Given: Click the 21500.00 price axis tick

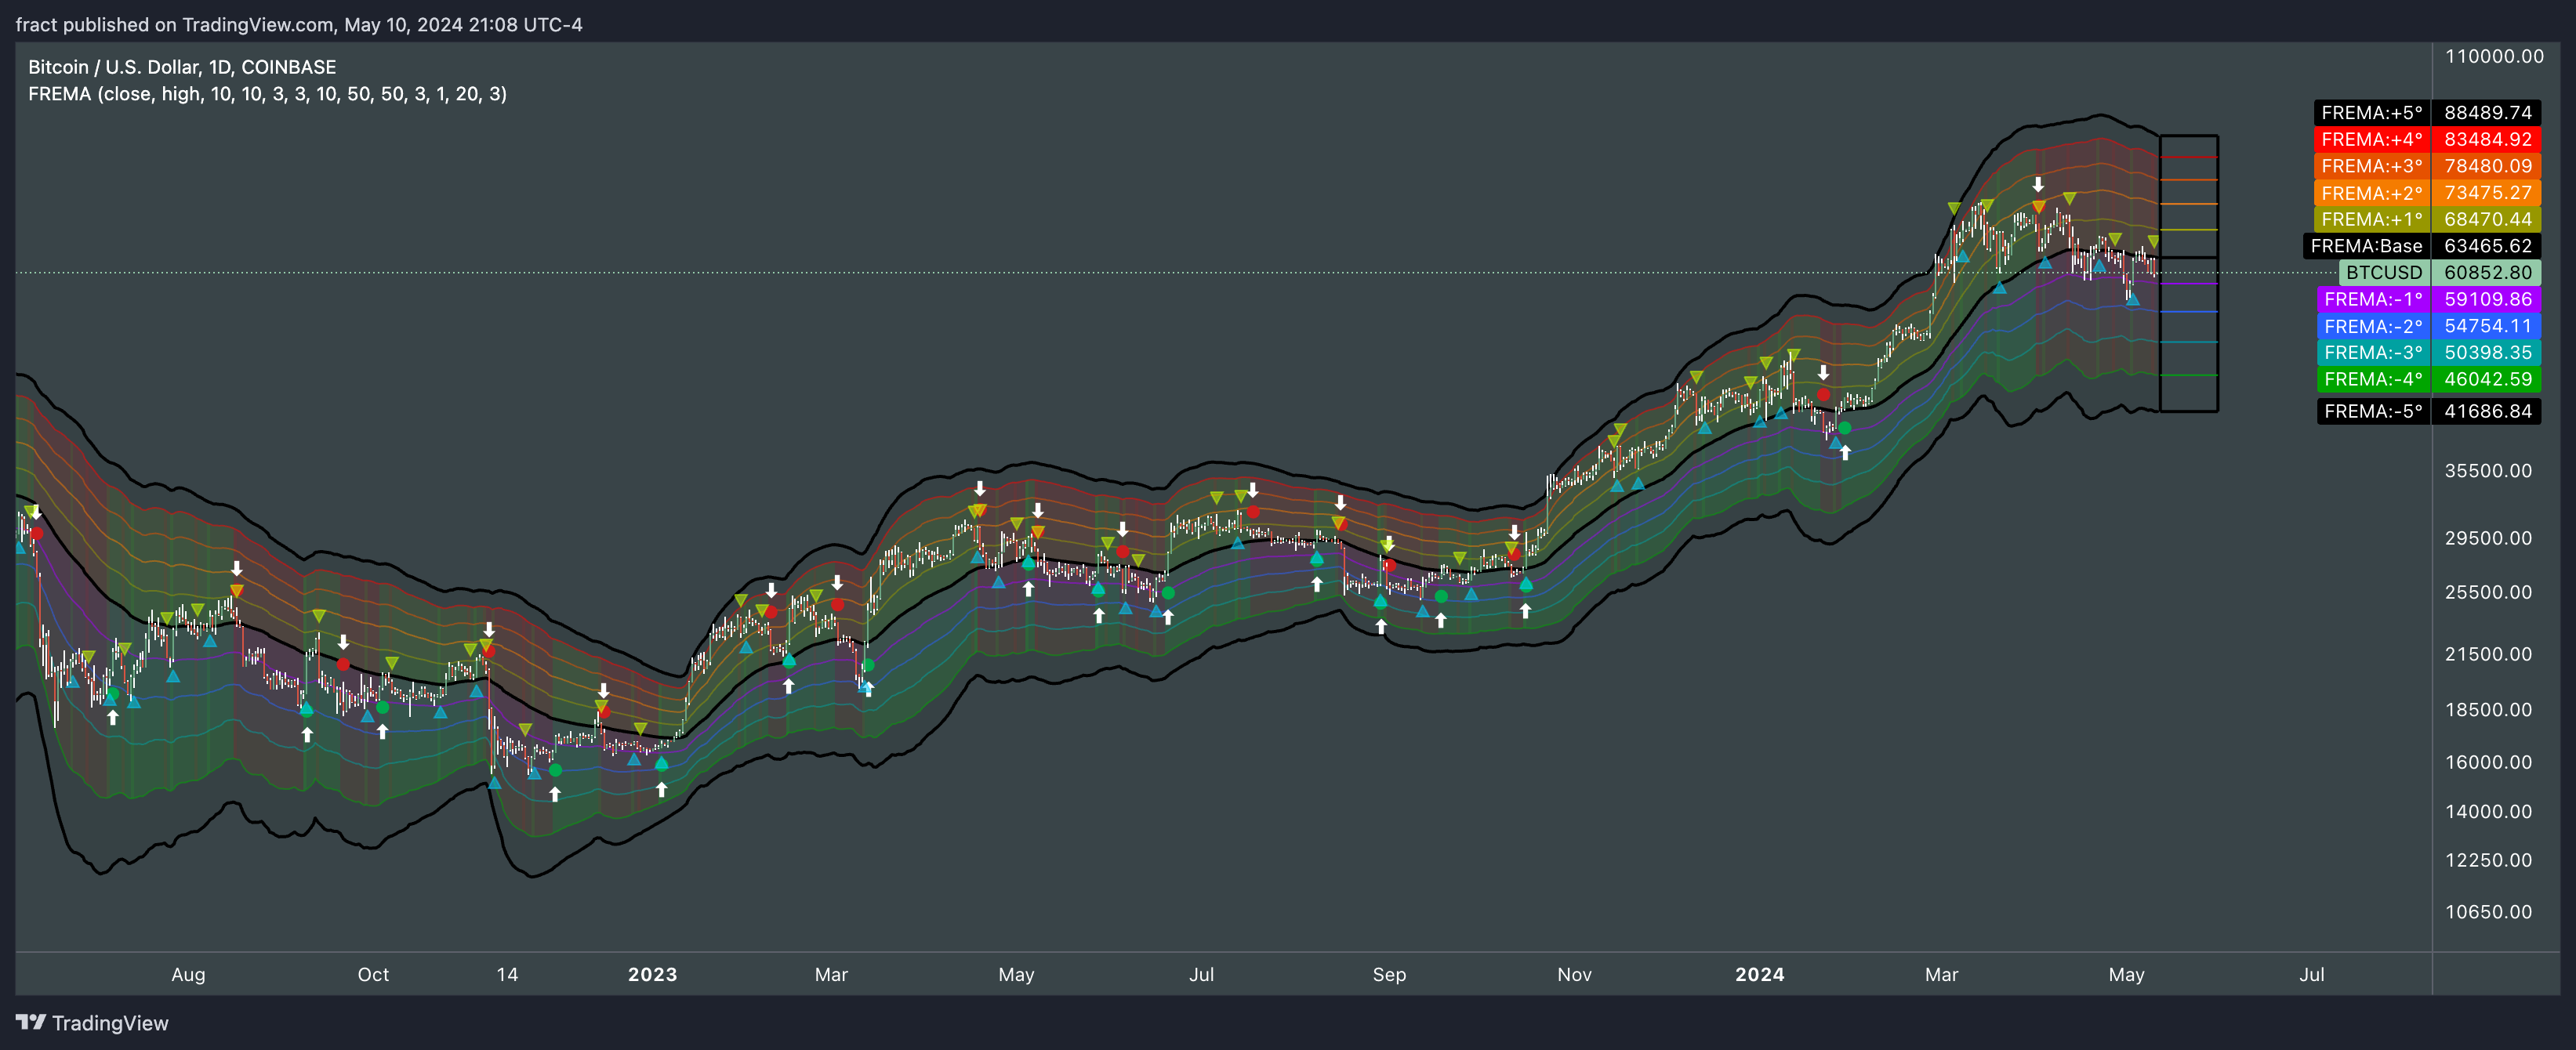Looking at the screenshot, I should (x=2488, y=654).
